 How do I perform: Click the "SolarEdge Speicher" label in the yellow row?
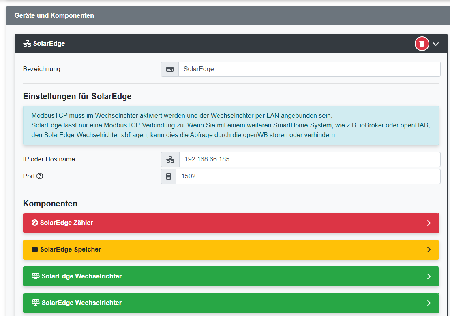click(71, 249)
